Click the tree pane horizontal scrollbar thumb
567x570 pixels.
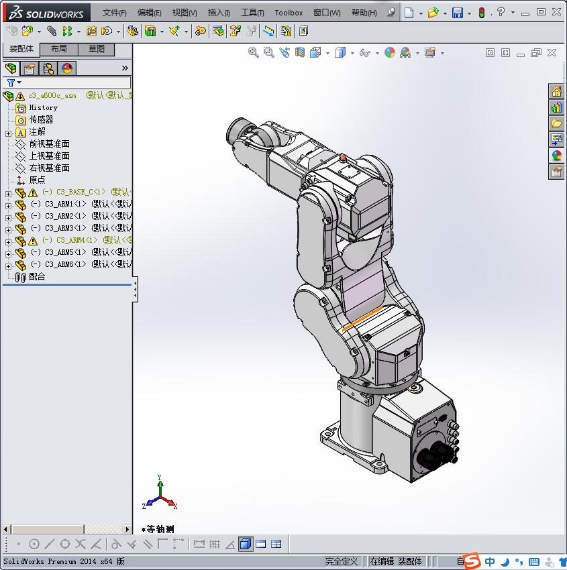click(47, 529)
